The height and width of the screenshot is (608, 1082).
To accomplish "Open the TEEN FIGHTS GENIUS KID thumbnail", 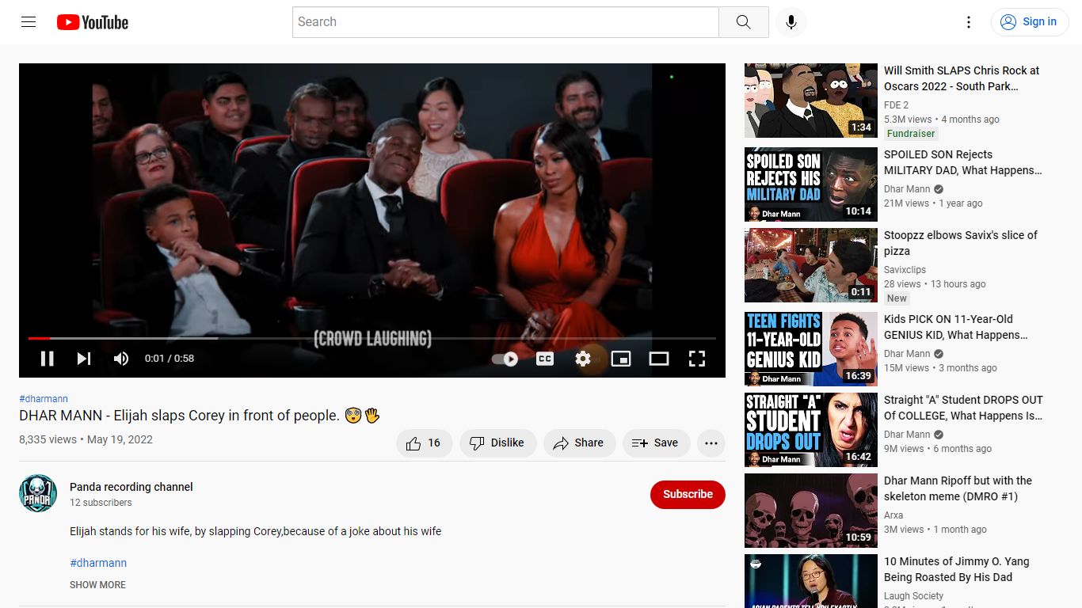I will coord(811,349).
